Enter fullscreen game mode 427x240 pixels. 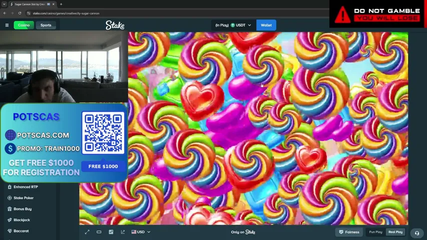pos(87,232)
